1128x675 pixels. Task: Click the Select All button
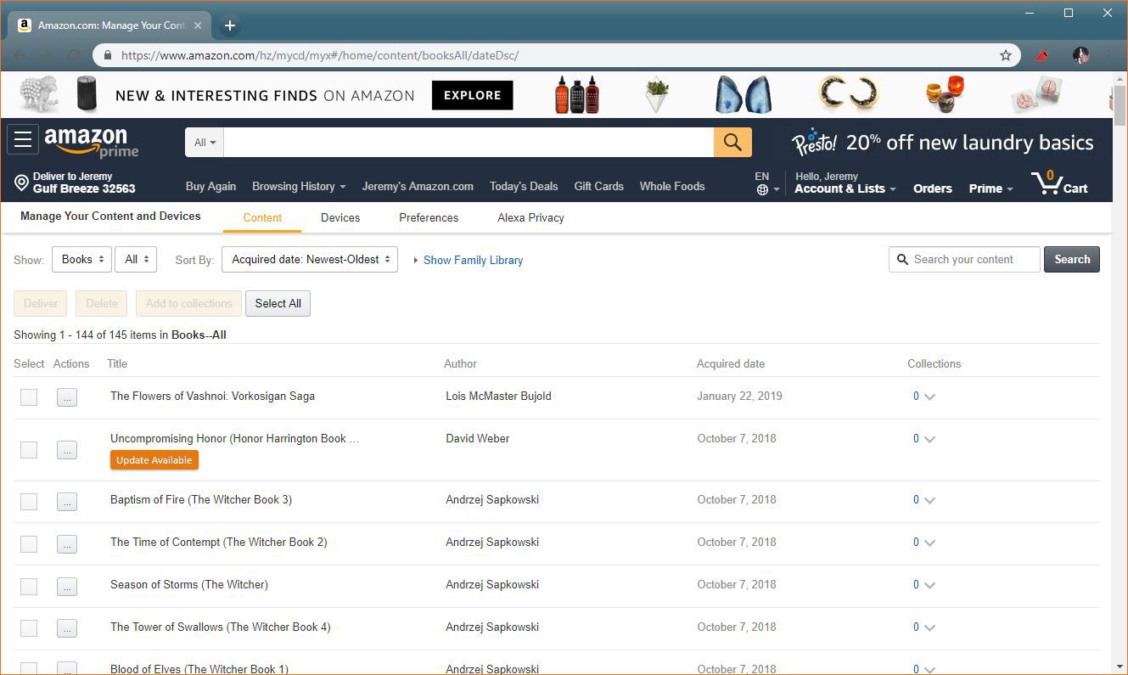pyautogui.click(x=278, y=304)
